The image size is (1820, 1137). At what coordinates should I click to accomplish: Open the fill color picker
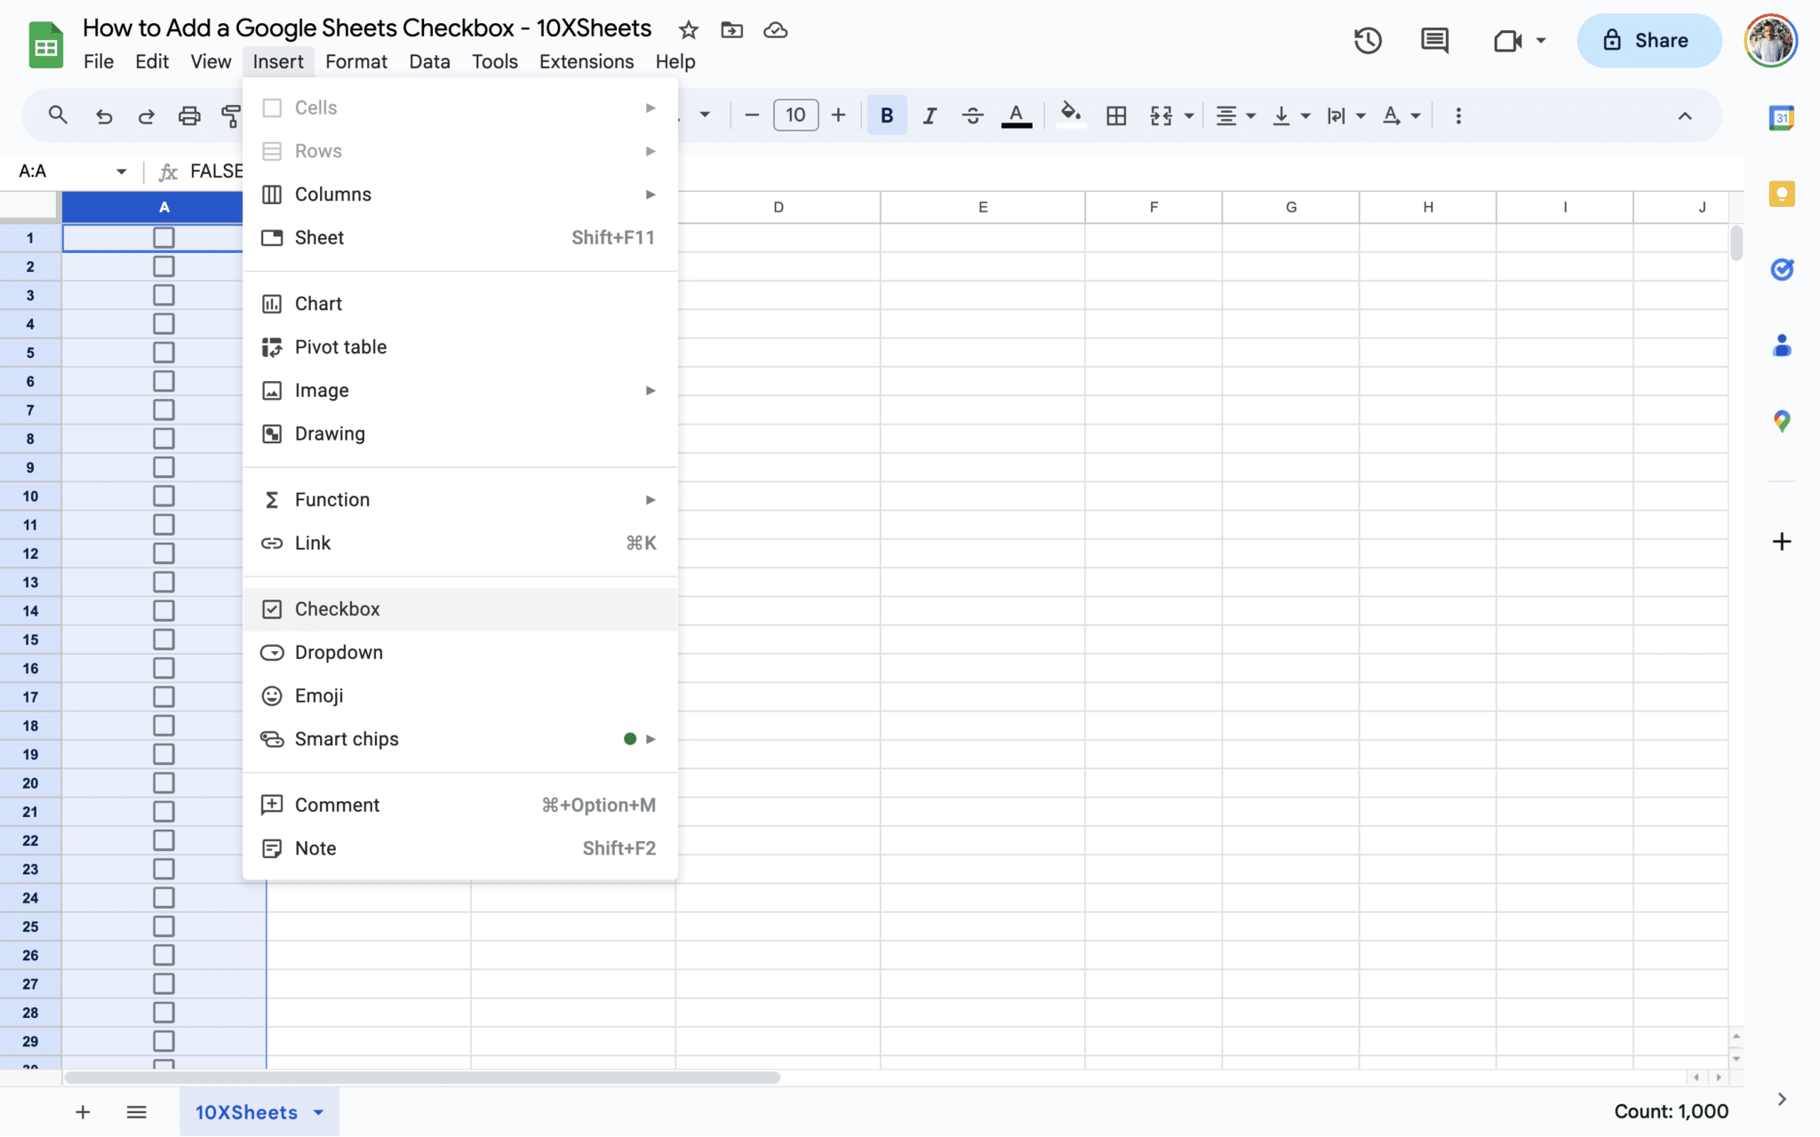(1071, 115)
